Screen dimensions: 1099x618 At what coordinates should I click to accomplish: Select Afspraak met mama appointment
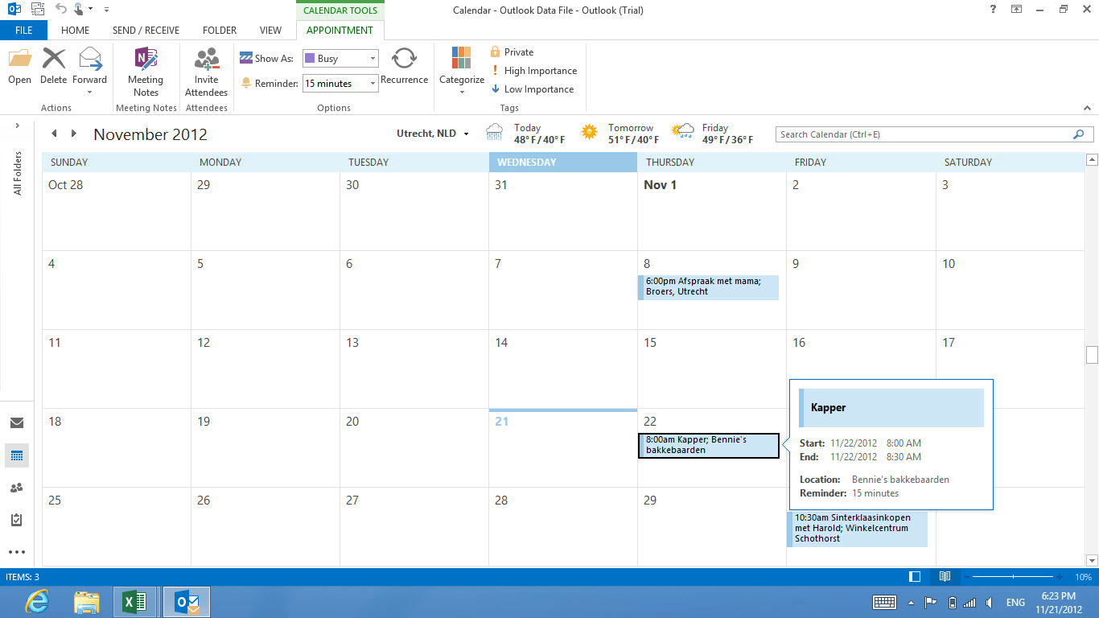point(708,286)
